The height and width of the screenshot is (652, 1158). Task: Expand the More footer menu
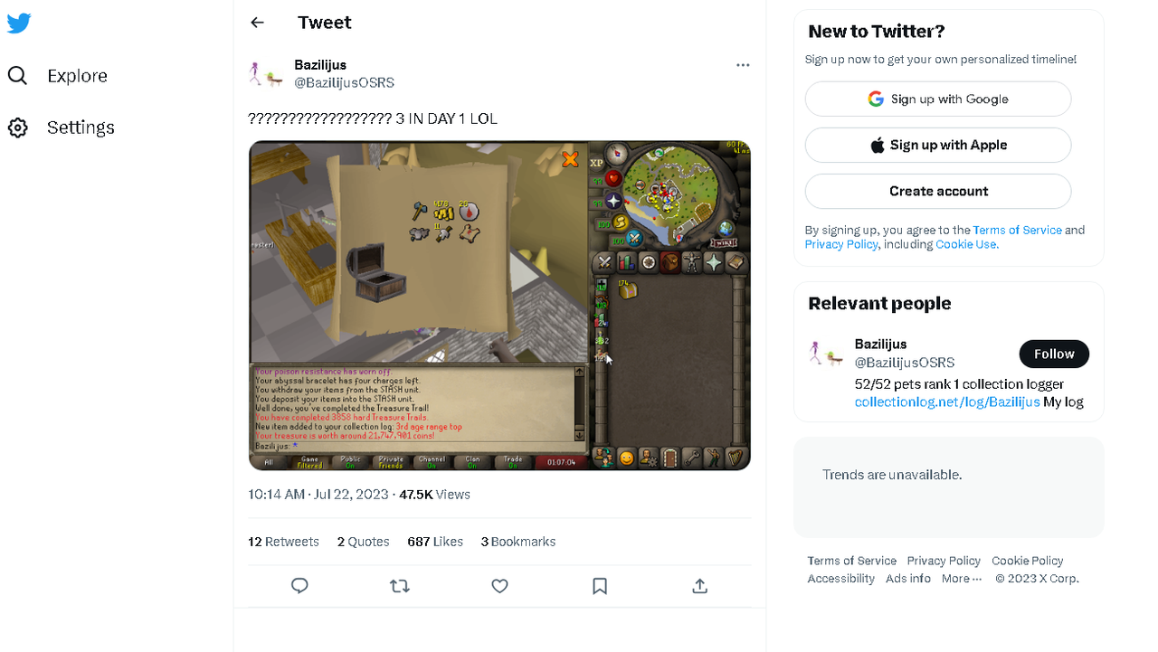962,579
